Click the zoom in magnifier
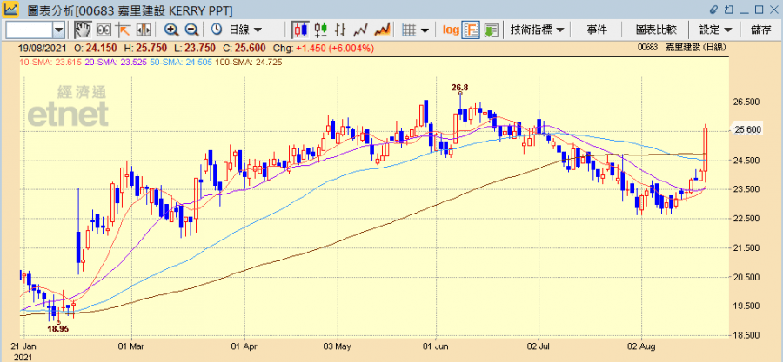 (171, 30)
